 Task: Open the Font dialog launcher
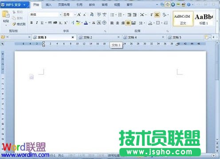pyautogui.click(x=105, y=31)
